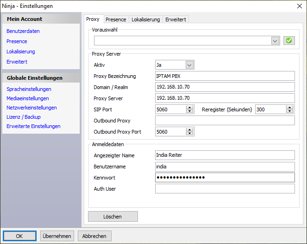Switch to the Presence tab
Screen dimensions: 307x244
pos(116,19)
